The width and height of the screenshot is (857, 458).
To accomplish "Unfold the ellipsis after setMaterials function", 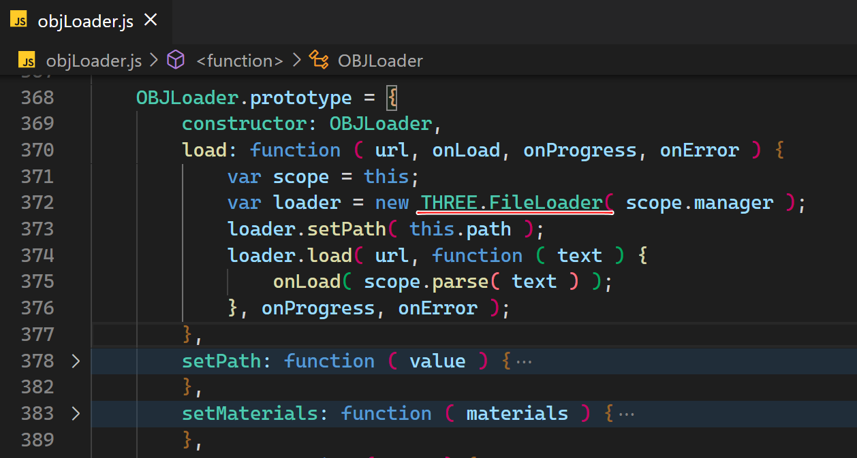I will (626, 414).
